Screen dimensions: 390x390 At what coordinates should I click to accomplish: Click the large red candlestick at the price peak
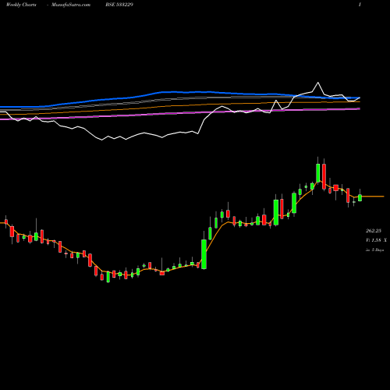point(324,176)
